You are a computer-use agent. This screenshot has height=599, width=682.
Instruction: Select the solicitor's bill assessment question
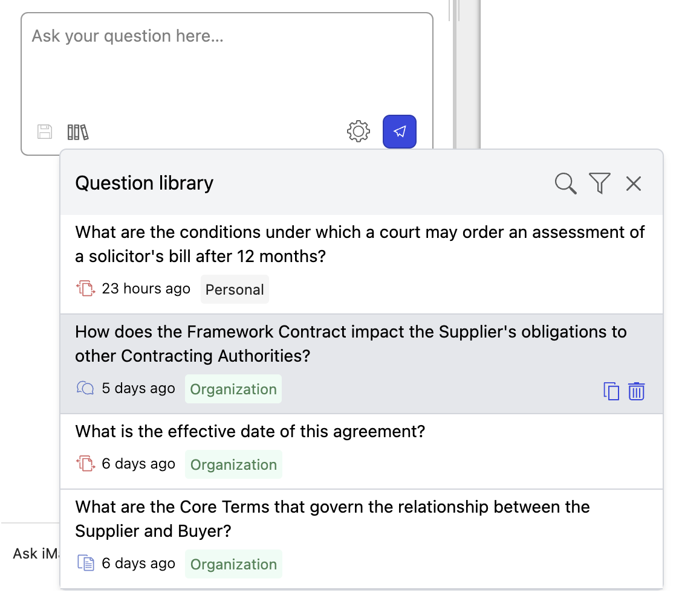(360, 244)
